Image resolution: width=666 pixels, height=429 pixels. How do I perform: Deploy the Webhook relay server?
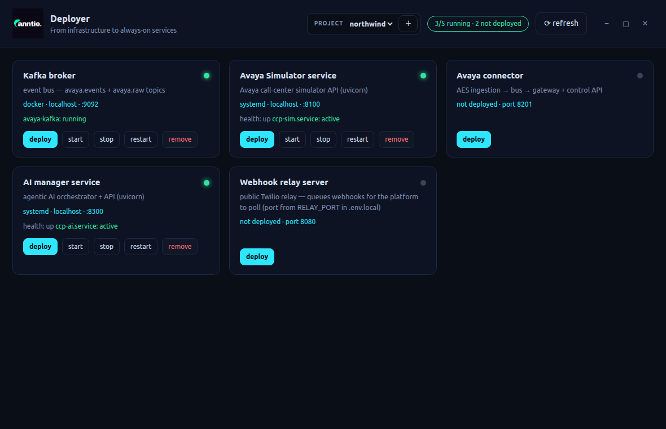[257, 256]
